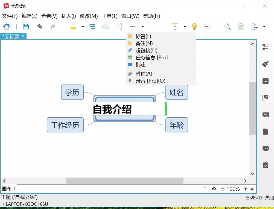Click the undo arrow in the toolbar
The width and height of the screenshot is (274, 209).
click(39, 26)
